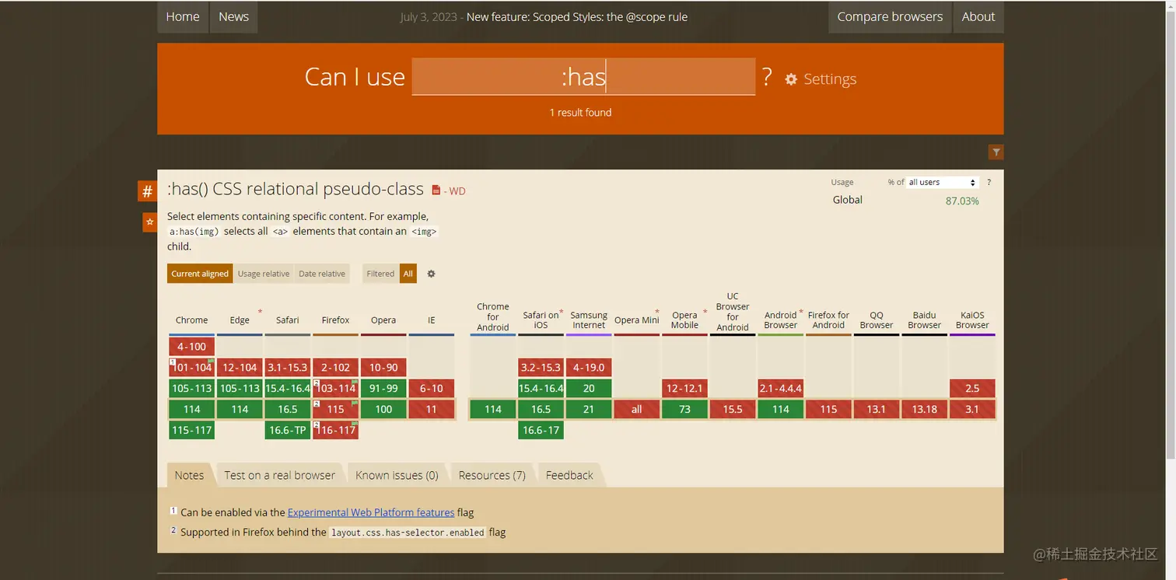Image resolution: width=1176 pixels, height=580 pixels.
Task: Star this feature with the star icon
Action: [x=149, y=222]
